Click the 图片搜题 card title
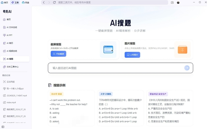This screenshot has width=207, height=129. (130, 43)
